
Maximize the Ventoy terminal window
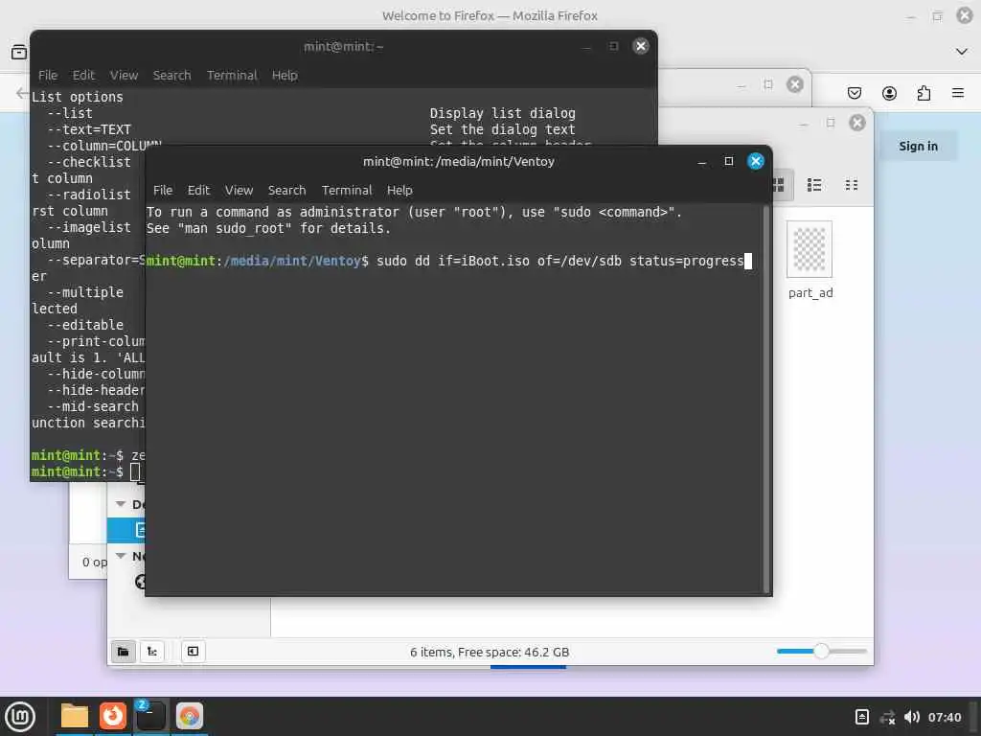click(x=728, y=161)
